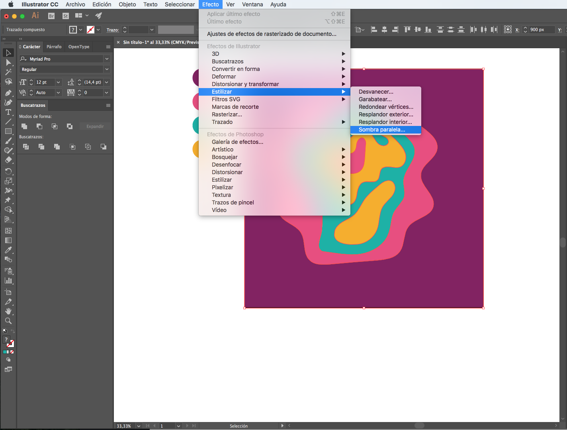Choose Redondear vértices... effect
Viewport: 567px width, 430px height.
pyautogui.click(x=385, y=107)
